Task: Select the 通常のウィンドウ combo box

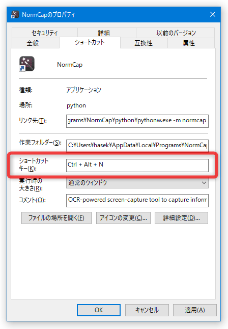Action: pos(137,183)
